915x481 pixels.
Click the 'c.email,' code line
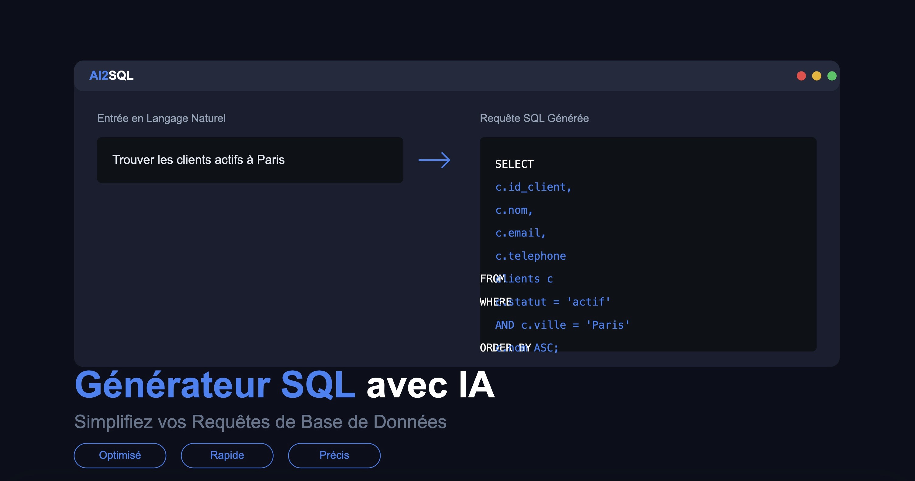pyautogui.click(x=520, y=233)
